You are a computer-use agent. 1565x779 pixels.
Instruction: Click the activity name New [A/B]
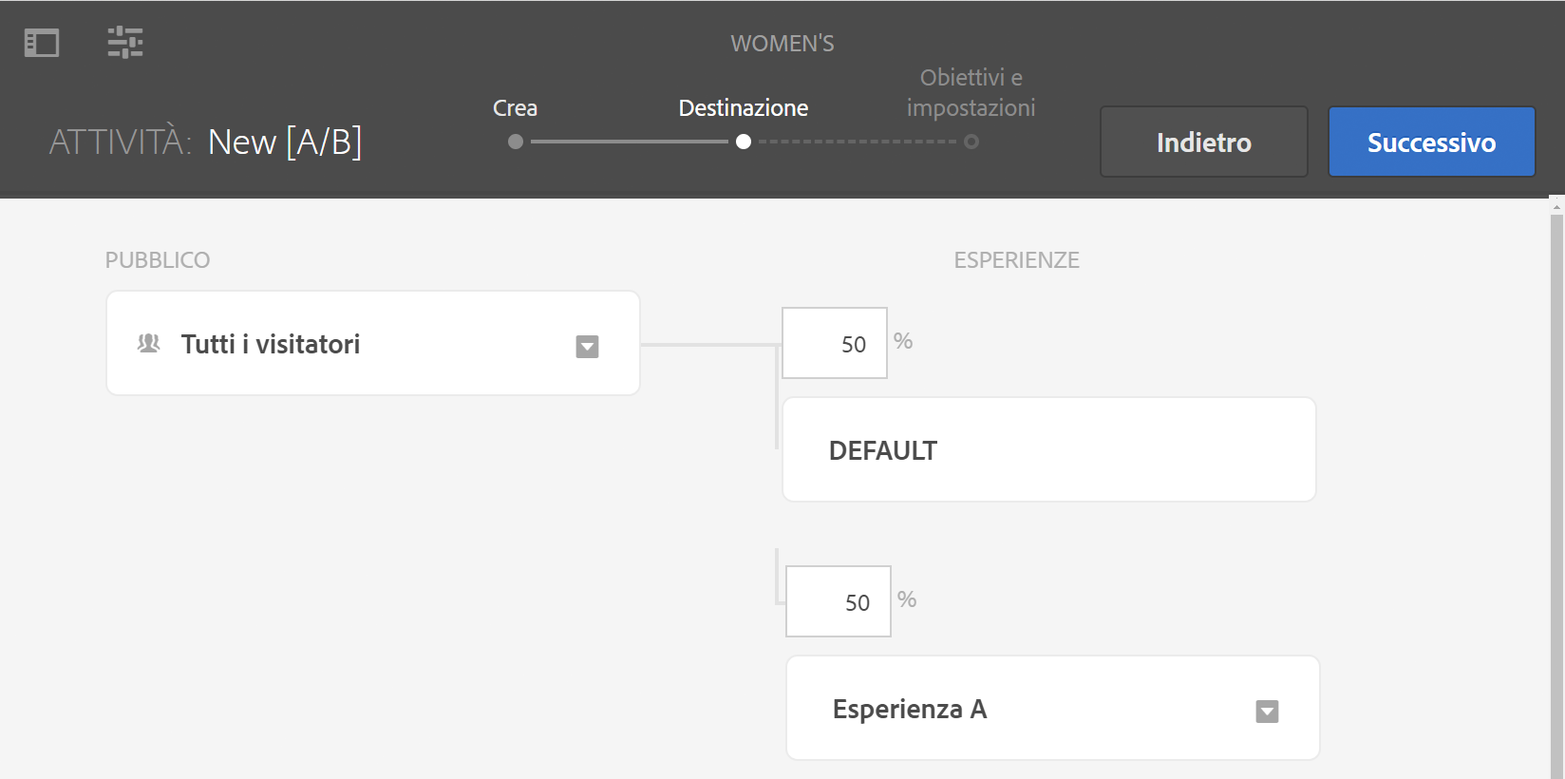point(285,142)
